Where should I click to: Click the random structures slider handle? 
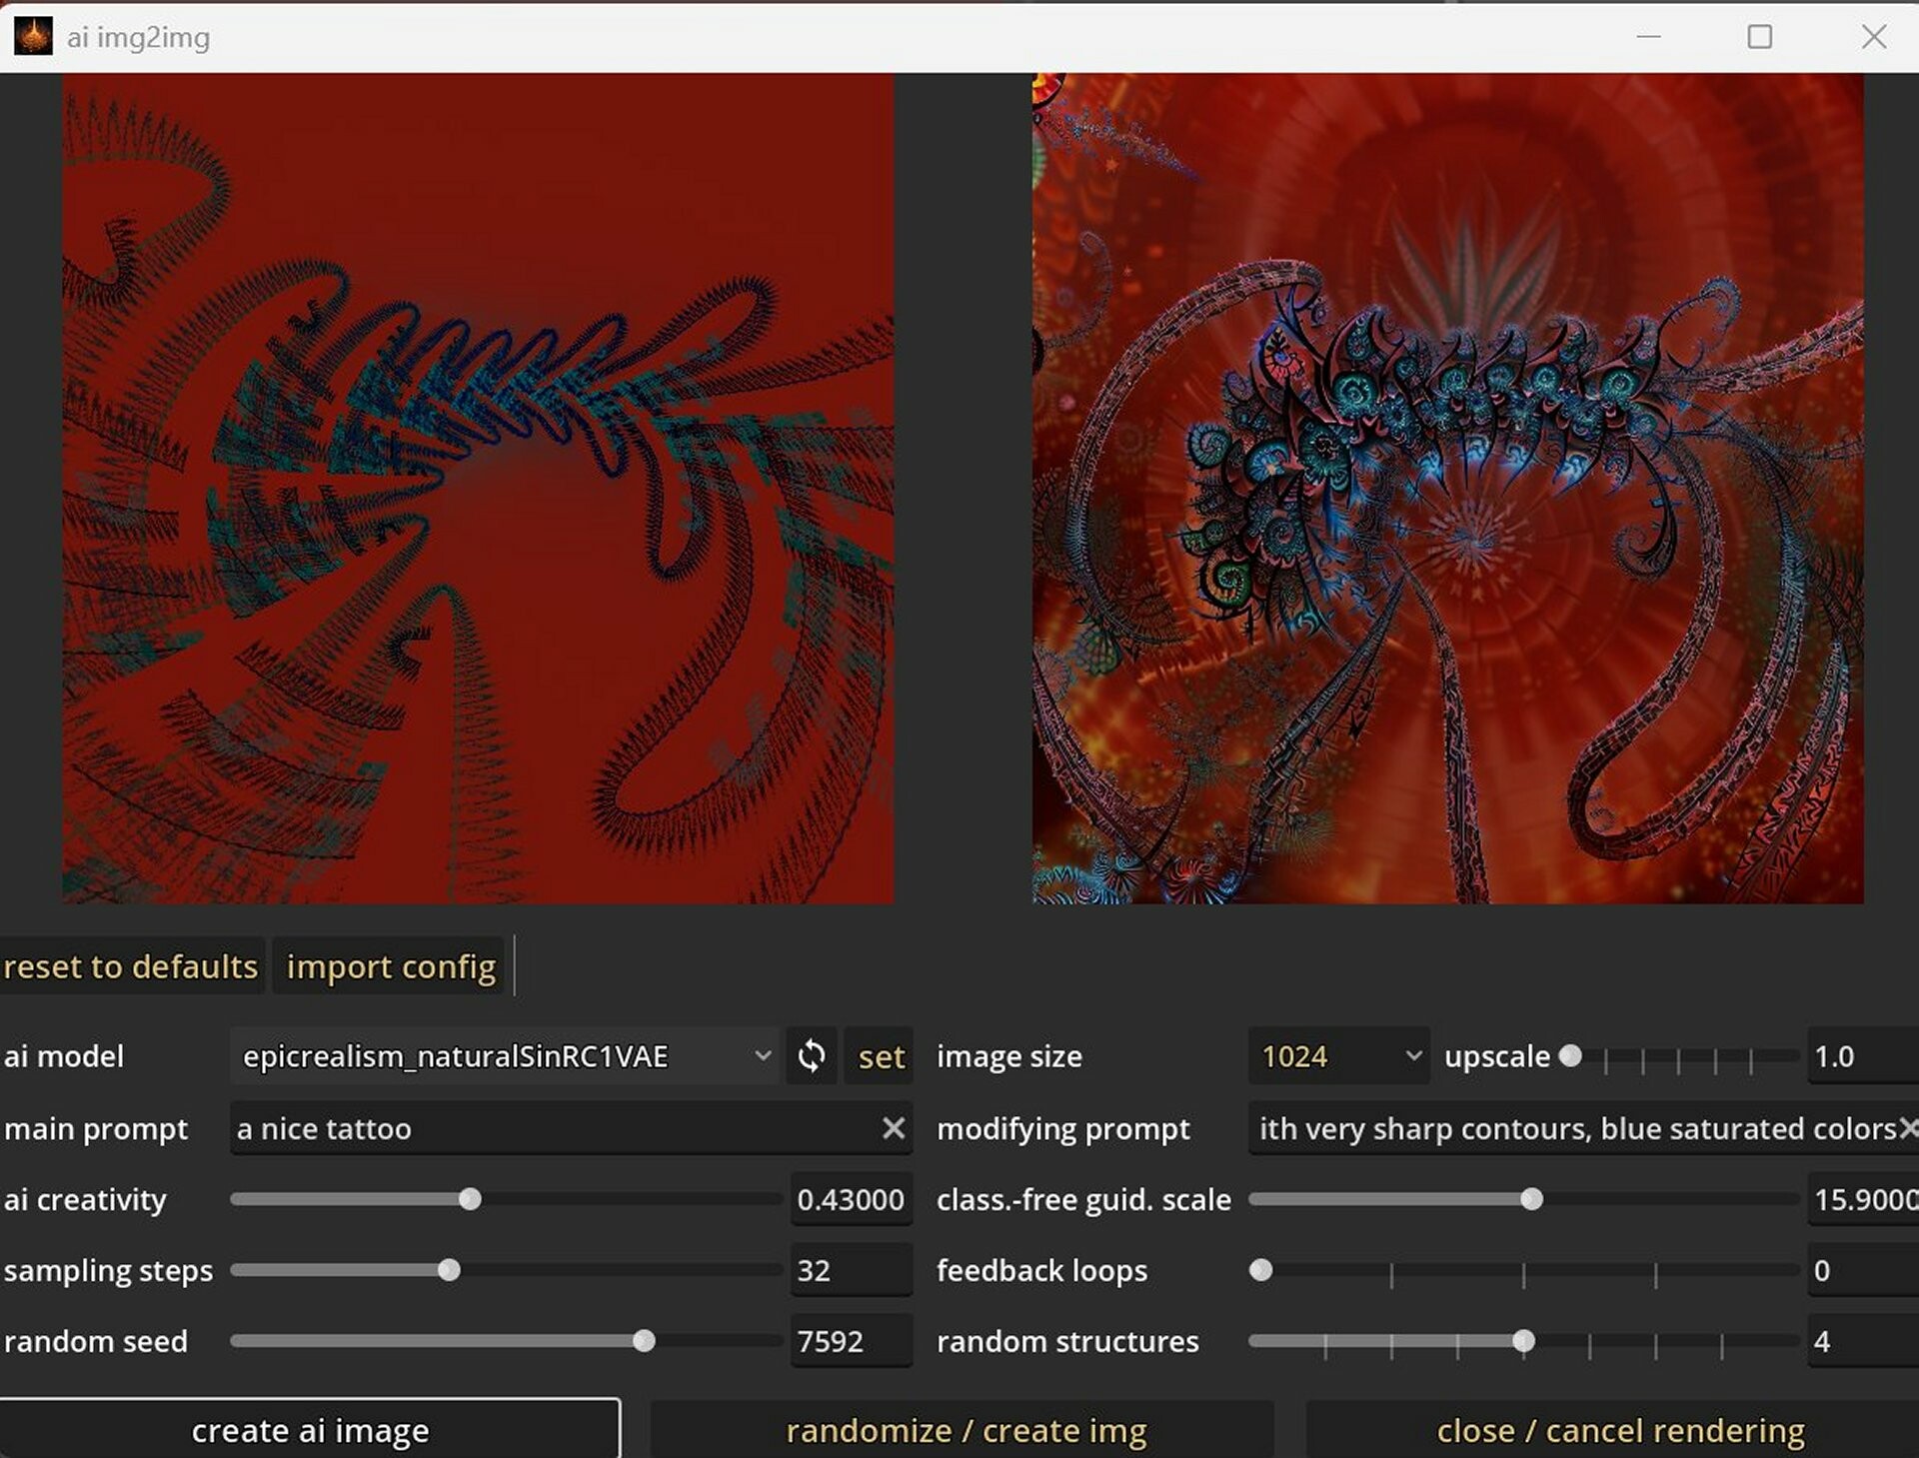click(x=1525, y=1341)
